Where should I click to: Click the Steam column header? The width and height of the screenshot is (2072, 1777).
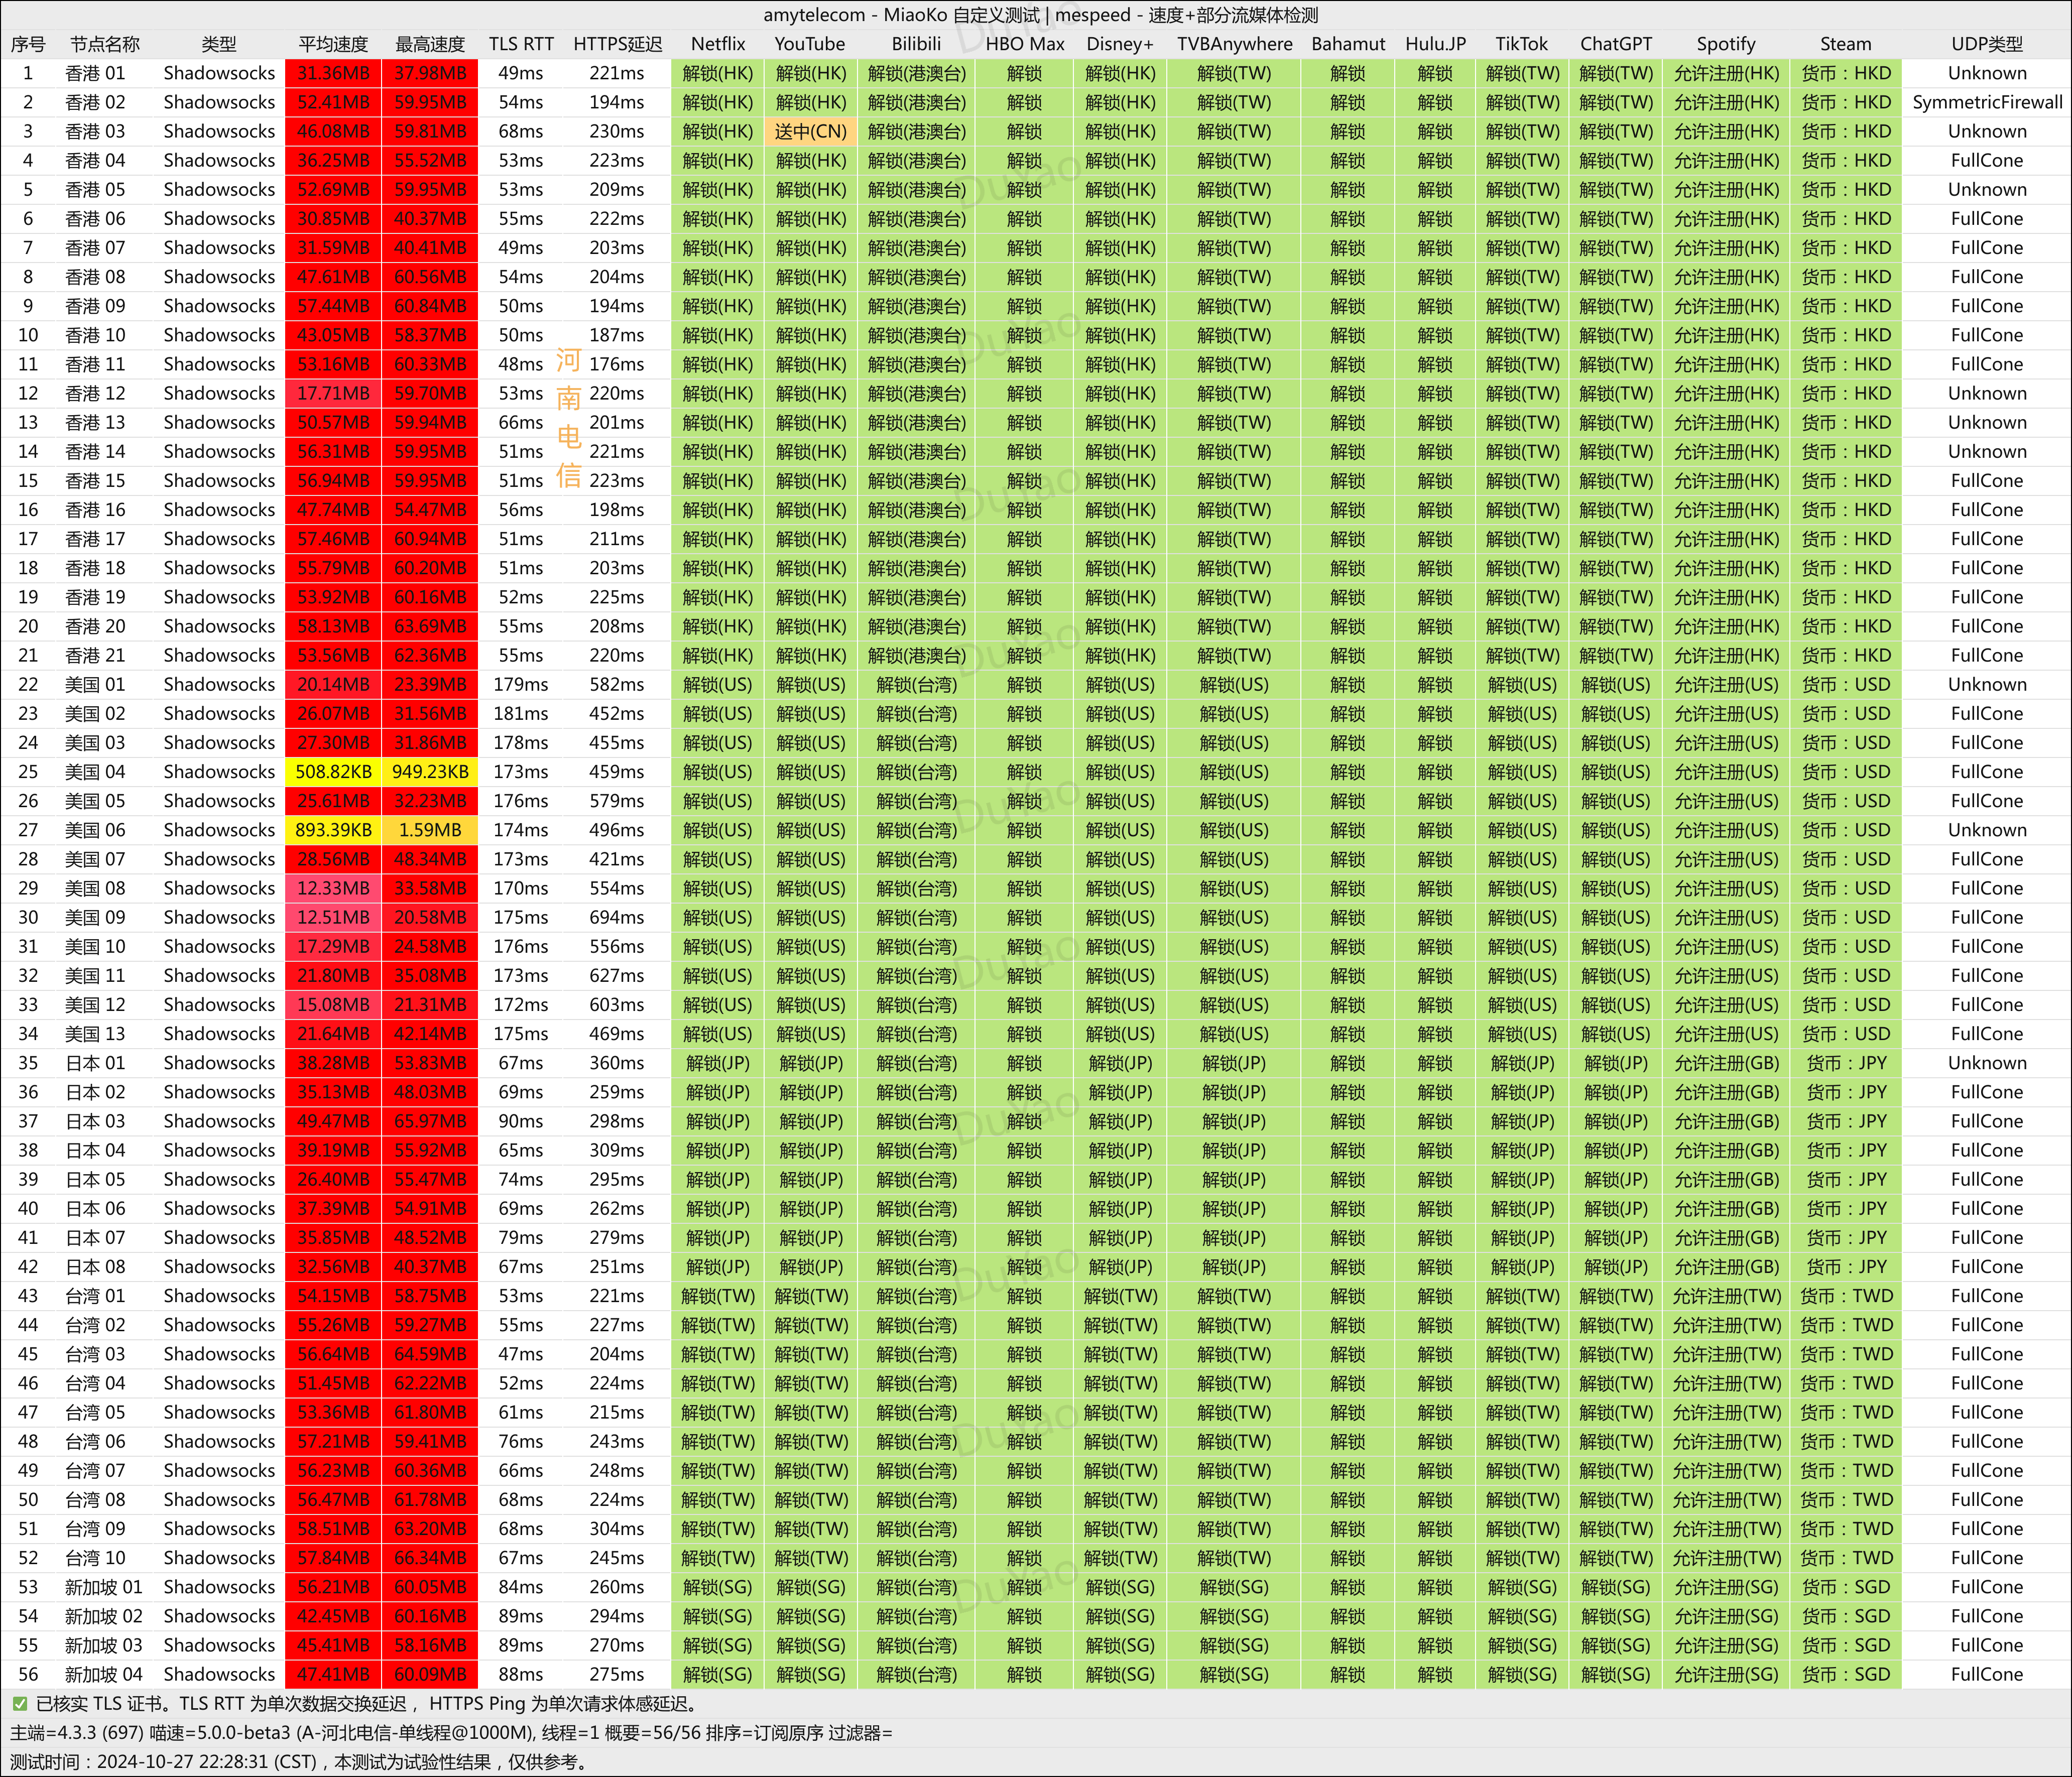1845,44
